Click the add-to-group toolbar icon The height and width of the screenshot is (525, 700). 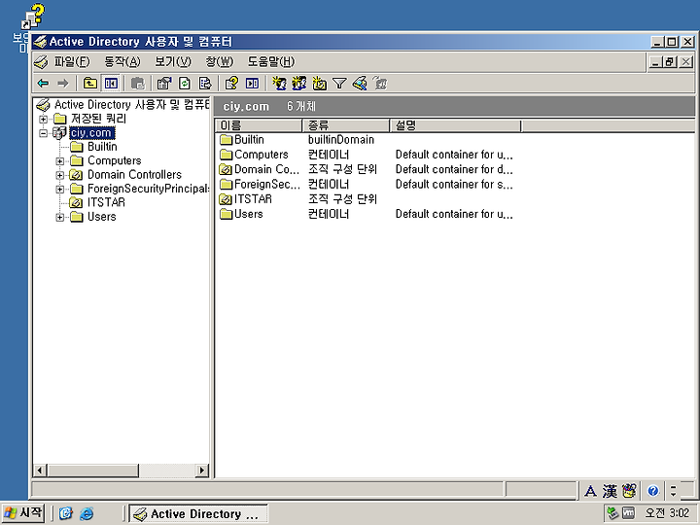380,83
